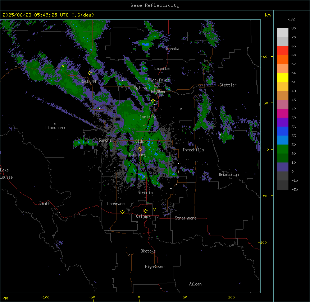
Task: Click the Drumheller city label
Action: click(229, 175)
